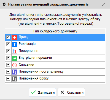Image resolution: width=110 pixels, height=100 pixels.
Task: Select the Повернення браку row text
Action: [34, 78]
